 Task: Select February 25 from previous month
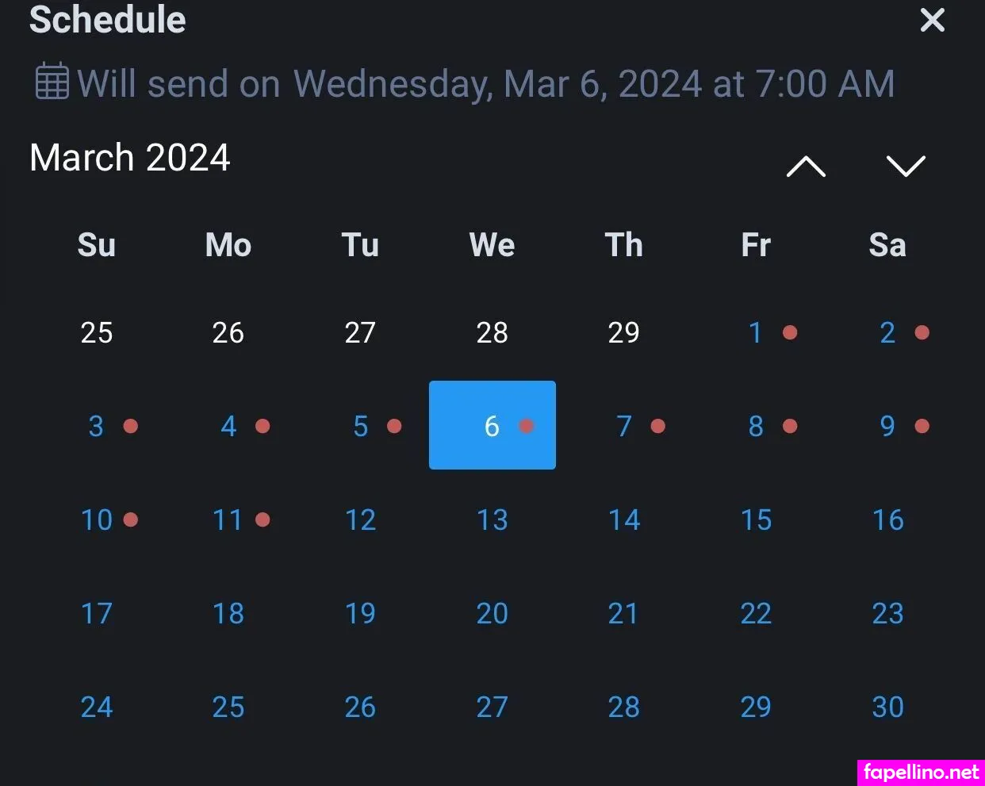tap(97, 332)
